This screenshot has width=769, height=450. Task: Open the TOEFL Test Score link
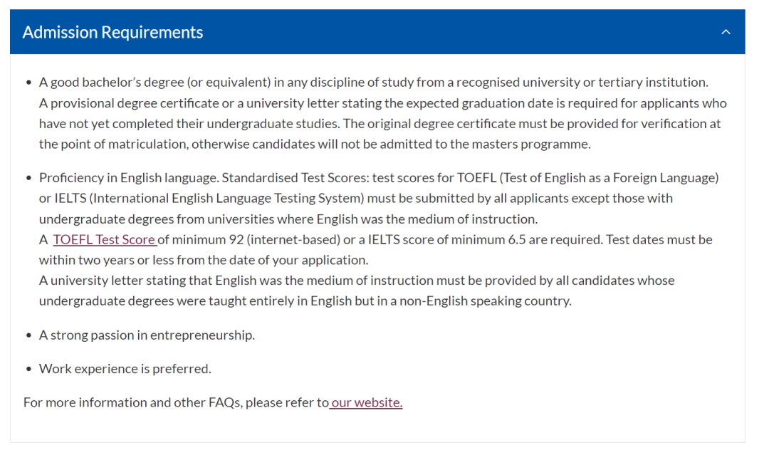click(105, 240)
